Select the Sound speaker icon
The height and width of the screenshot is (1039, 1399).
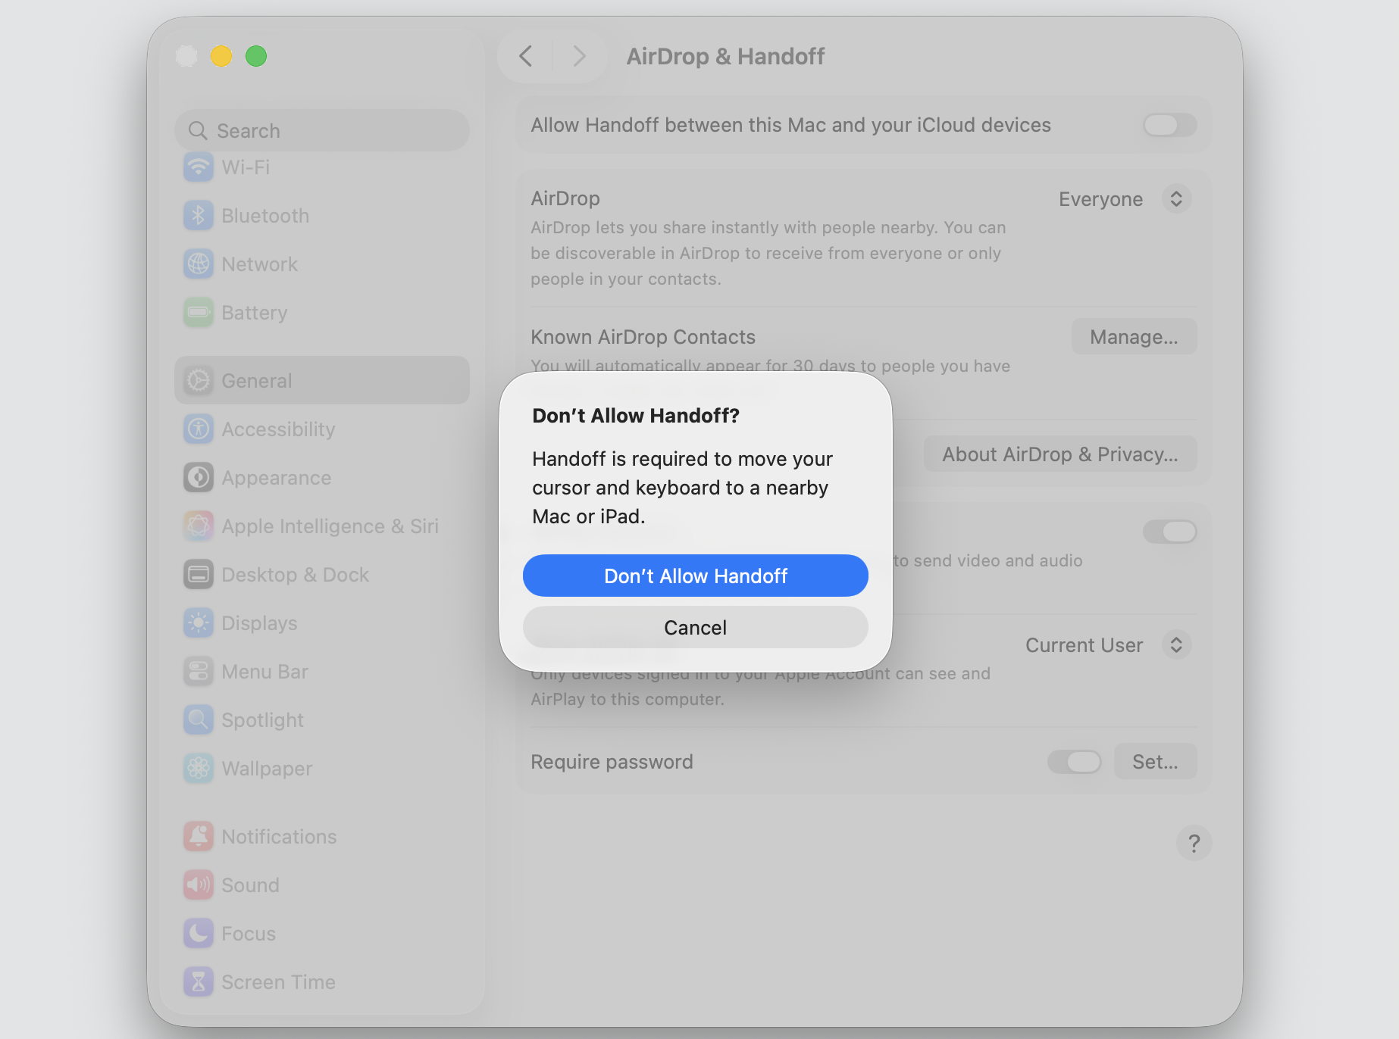point(199,885)
